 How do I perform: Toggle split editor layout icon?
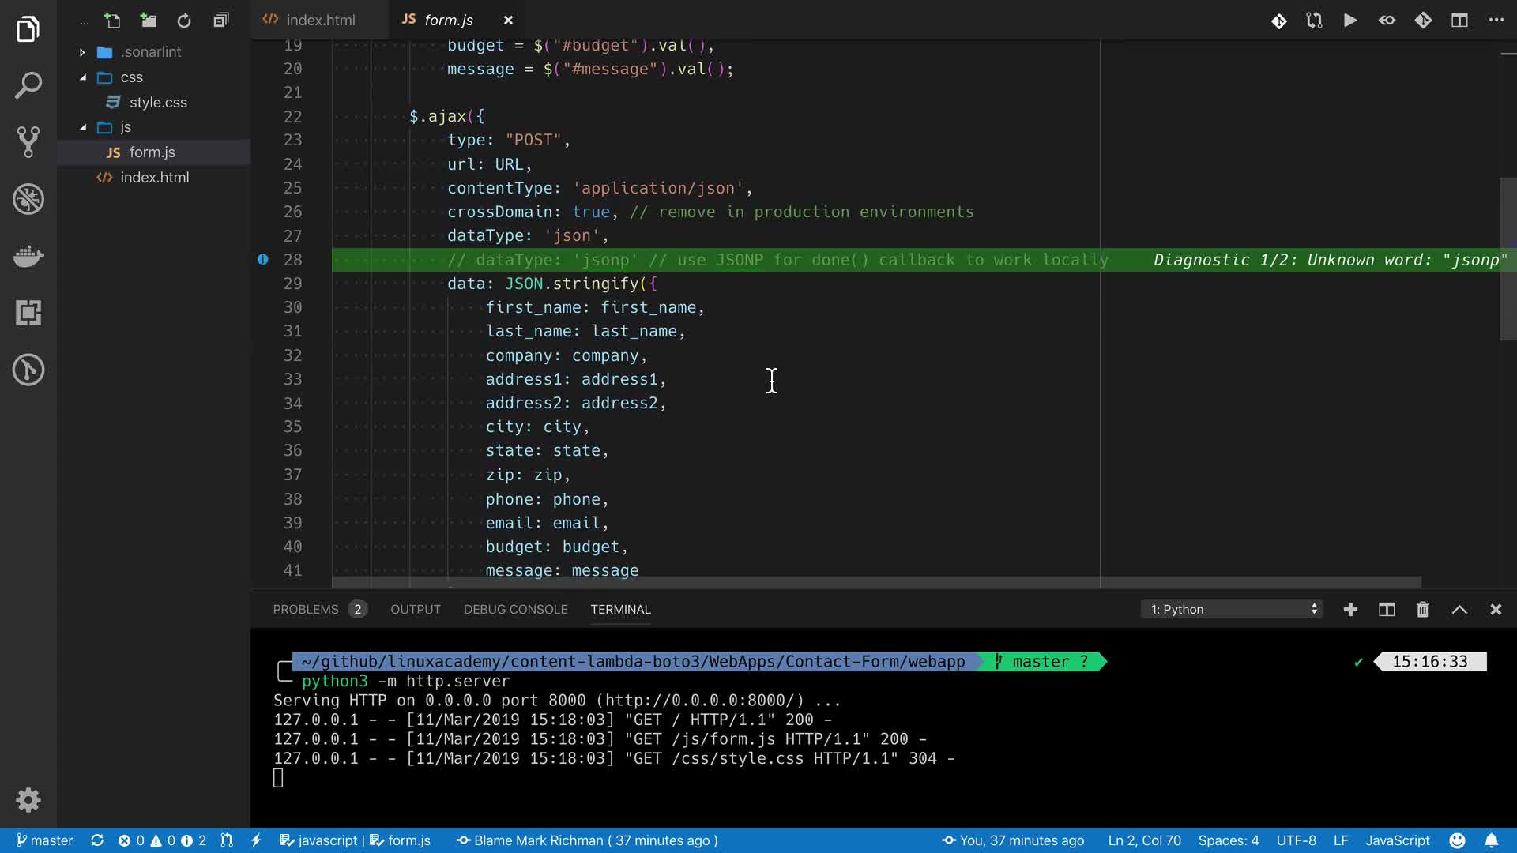pos(1459,21)
